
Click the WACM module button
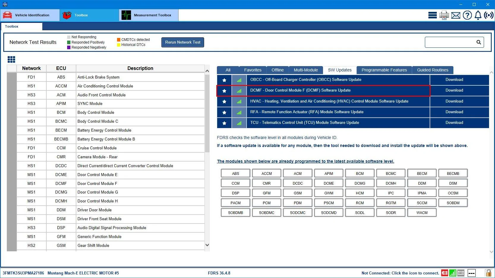tap(422, 213)
